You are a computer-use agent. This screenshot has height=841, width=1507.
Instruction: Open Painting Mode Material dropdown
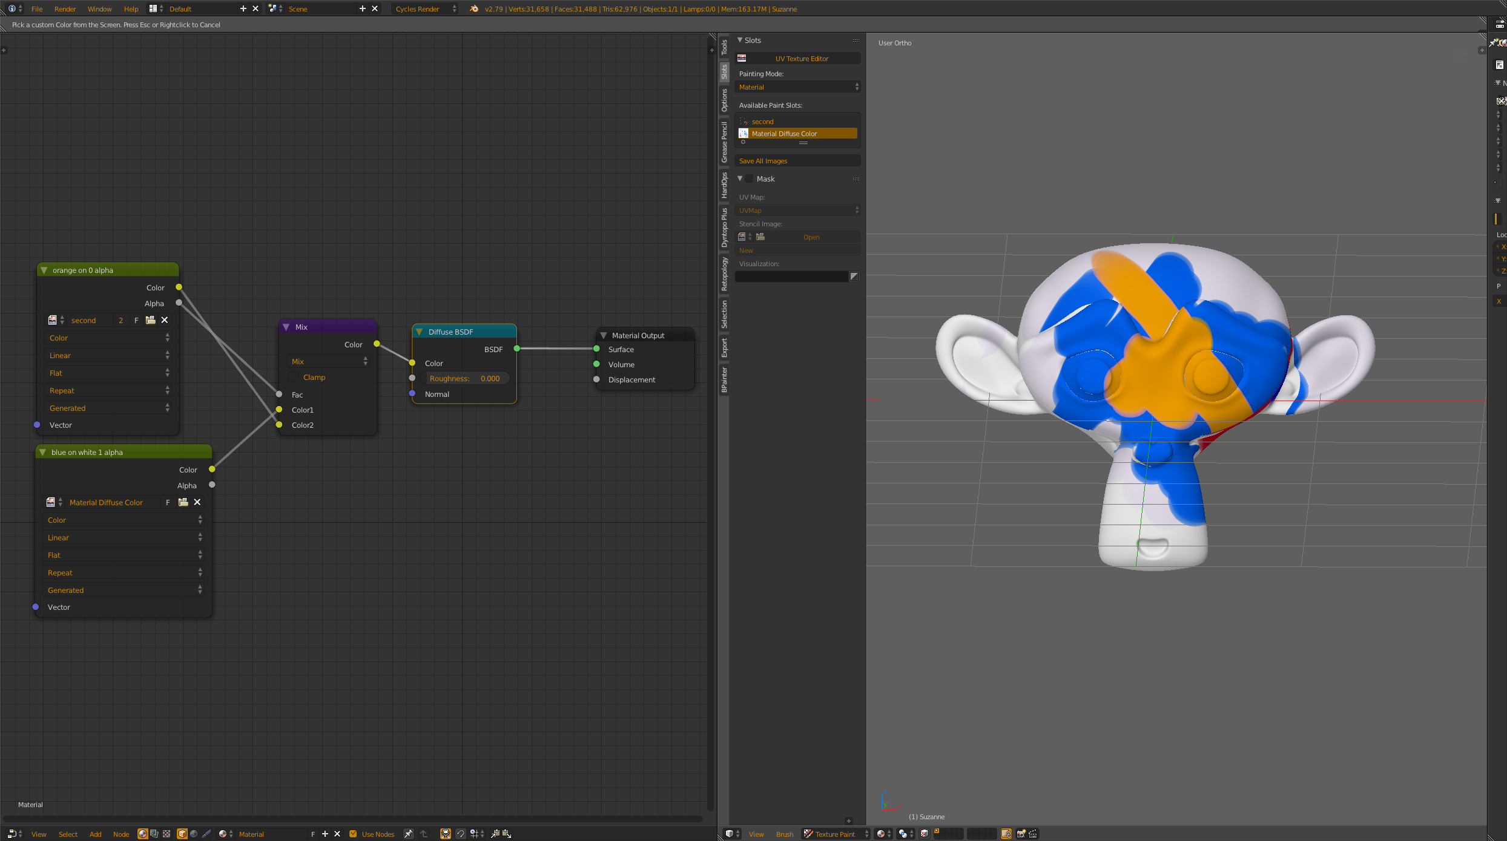click(798, 87)
